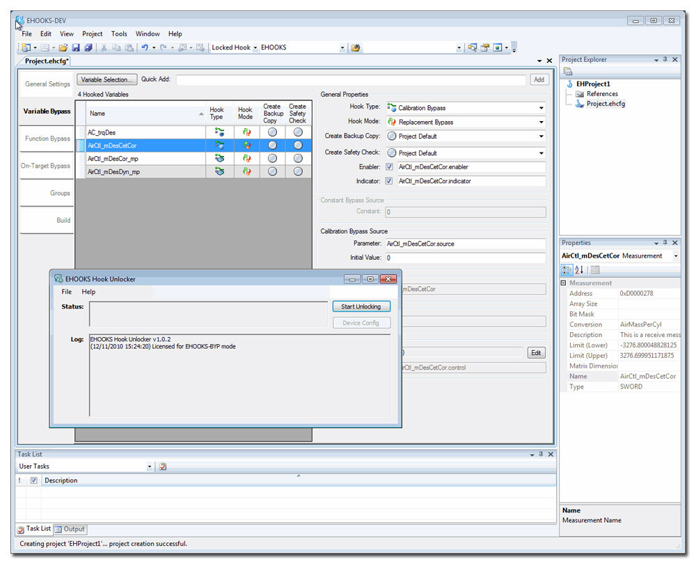Click the Quick Add input field
Viewport: 696px width, 564px height.
tap(351, 79)
